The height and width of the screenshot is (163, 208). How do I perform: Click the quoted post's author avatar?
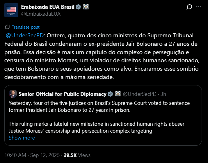point(13,94)
